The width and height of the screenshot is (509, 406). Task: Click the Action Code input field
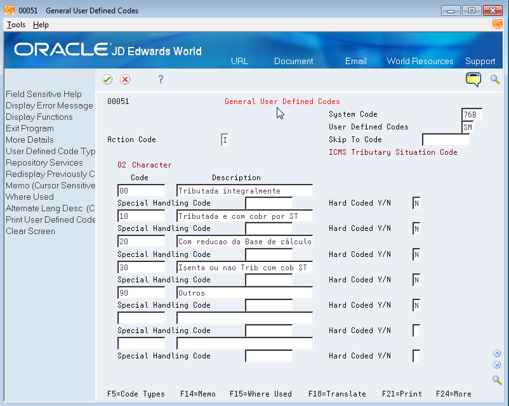(225, 140)
